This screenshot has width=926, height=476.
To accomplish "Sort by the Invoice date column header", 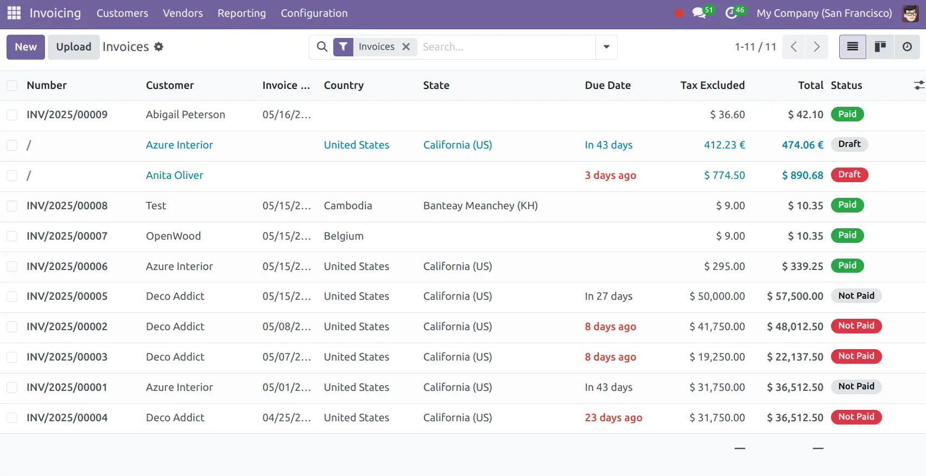I will tap(286, 85).
